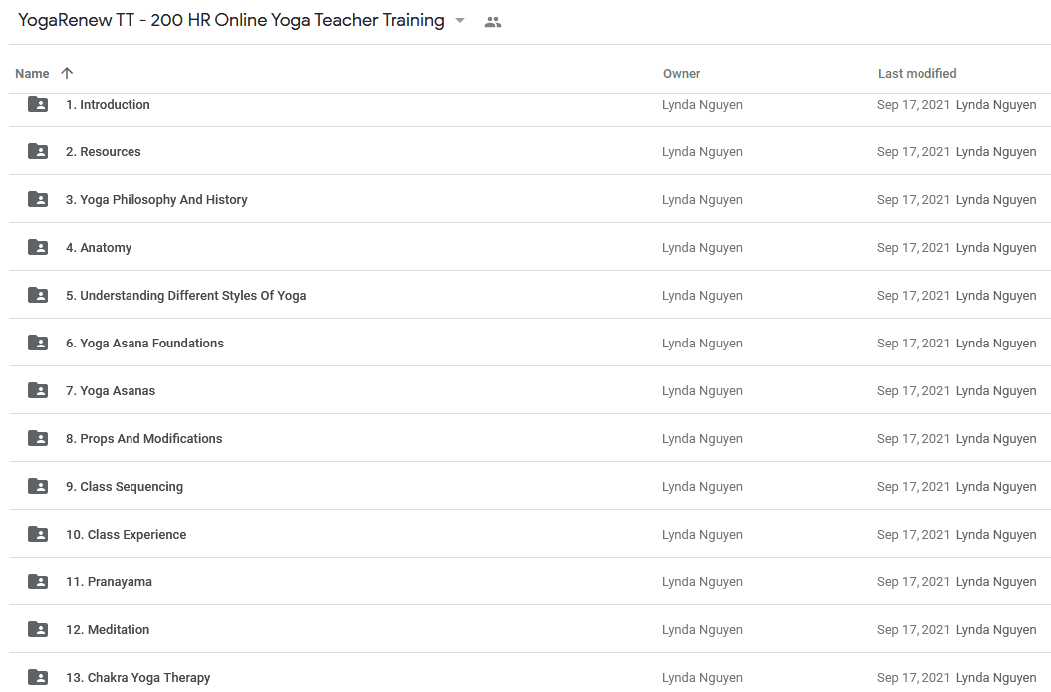Click folder icon next to 8. Props And Modifications
Image resolution: width=1051 pixels, height=692 pixels.
38,438
